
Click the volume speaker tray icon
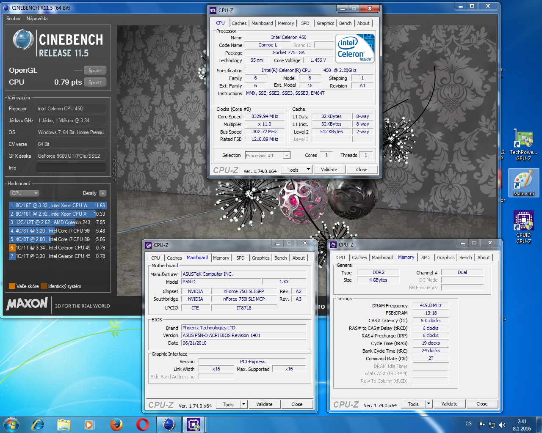point(502,425)
